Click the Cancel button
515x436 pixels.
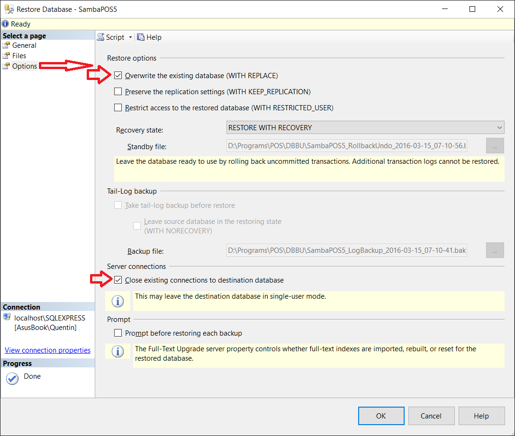pos(431,416)
